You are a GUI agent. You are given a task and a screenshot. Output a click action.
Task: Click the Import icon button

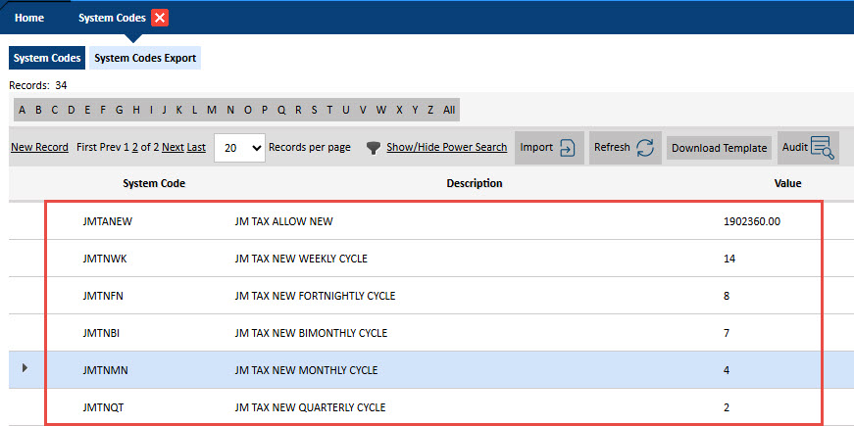click(x=568, y=148)
